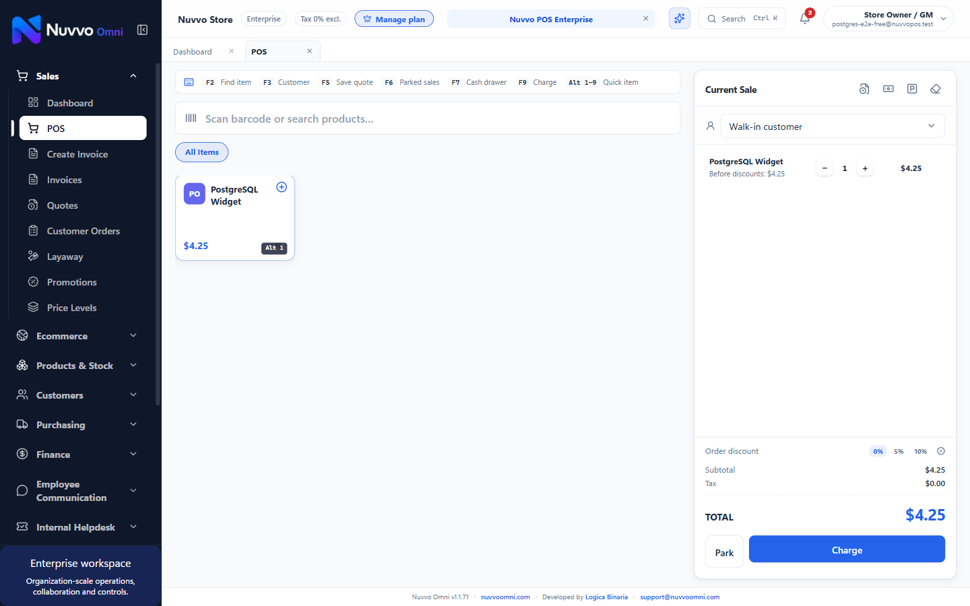Open Logica Binaria footer link

pos(606,597)
